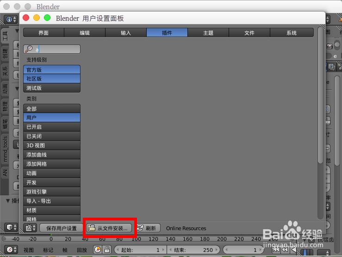The height and width of the screenshot is (257, 342).
Task: Enable 测试版 support level
Action: (x=52, y=88)
